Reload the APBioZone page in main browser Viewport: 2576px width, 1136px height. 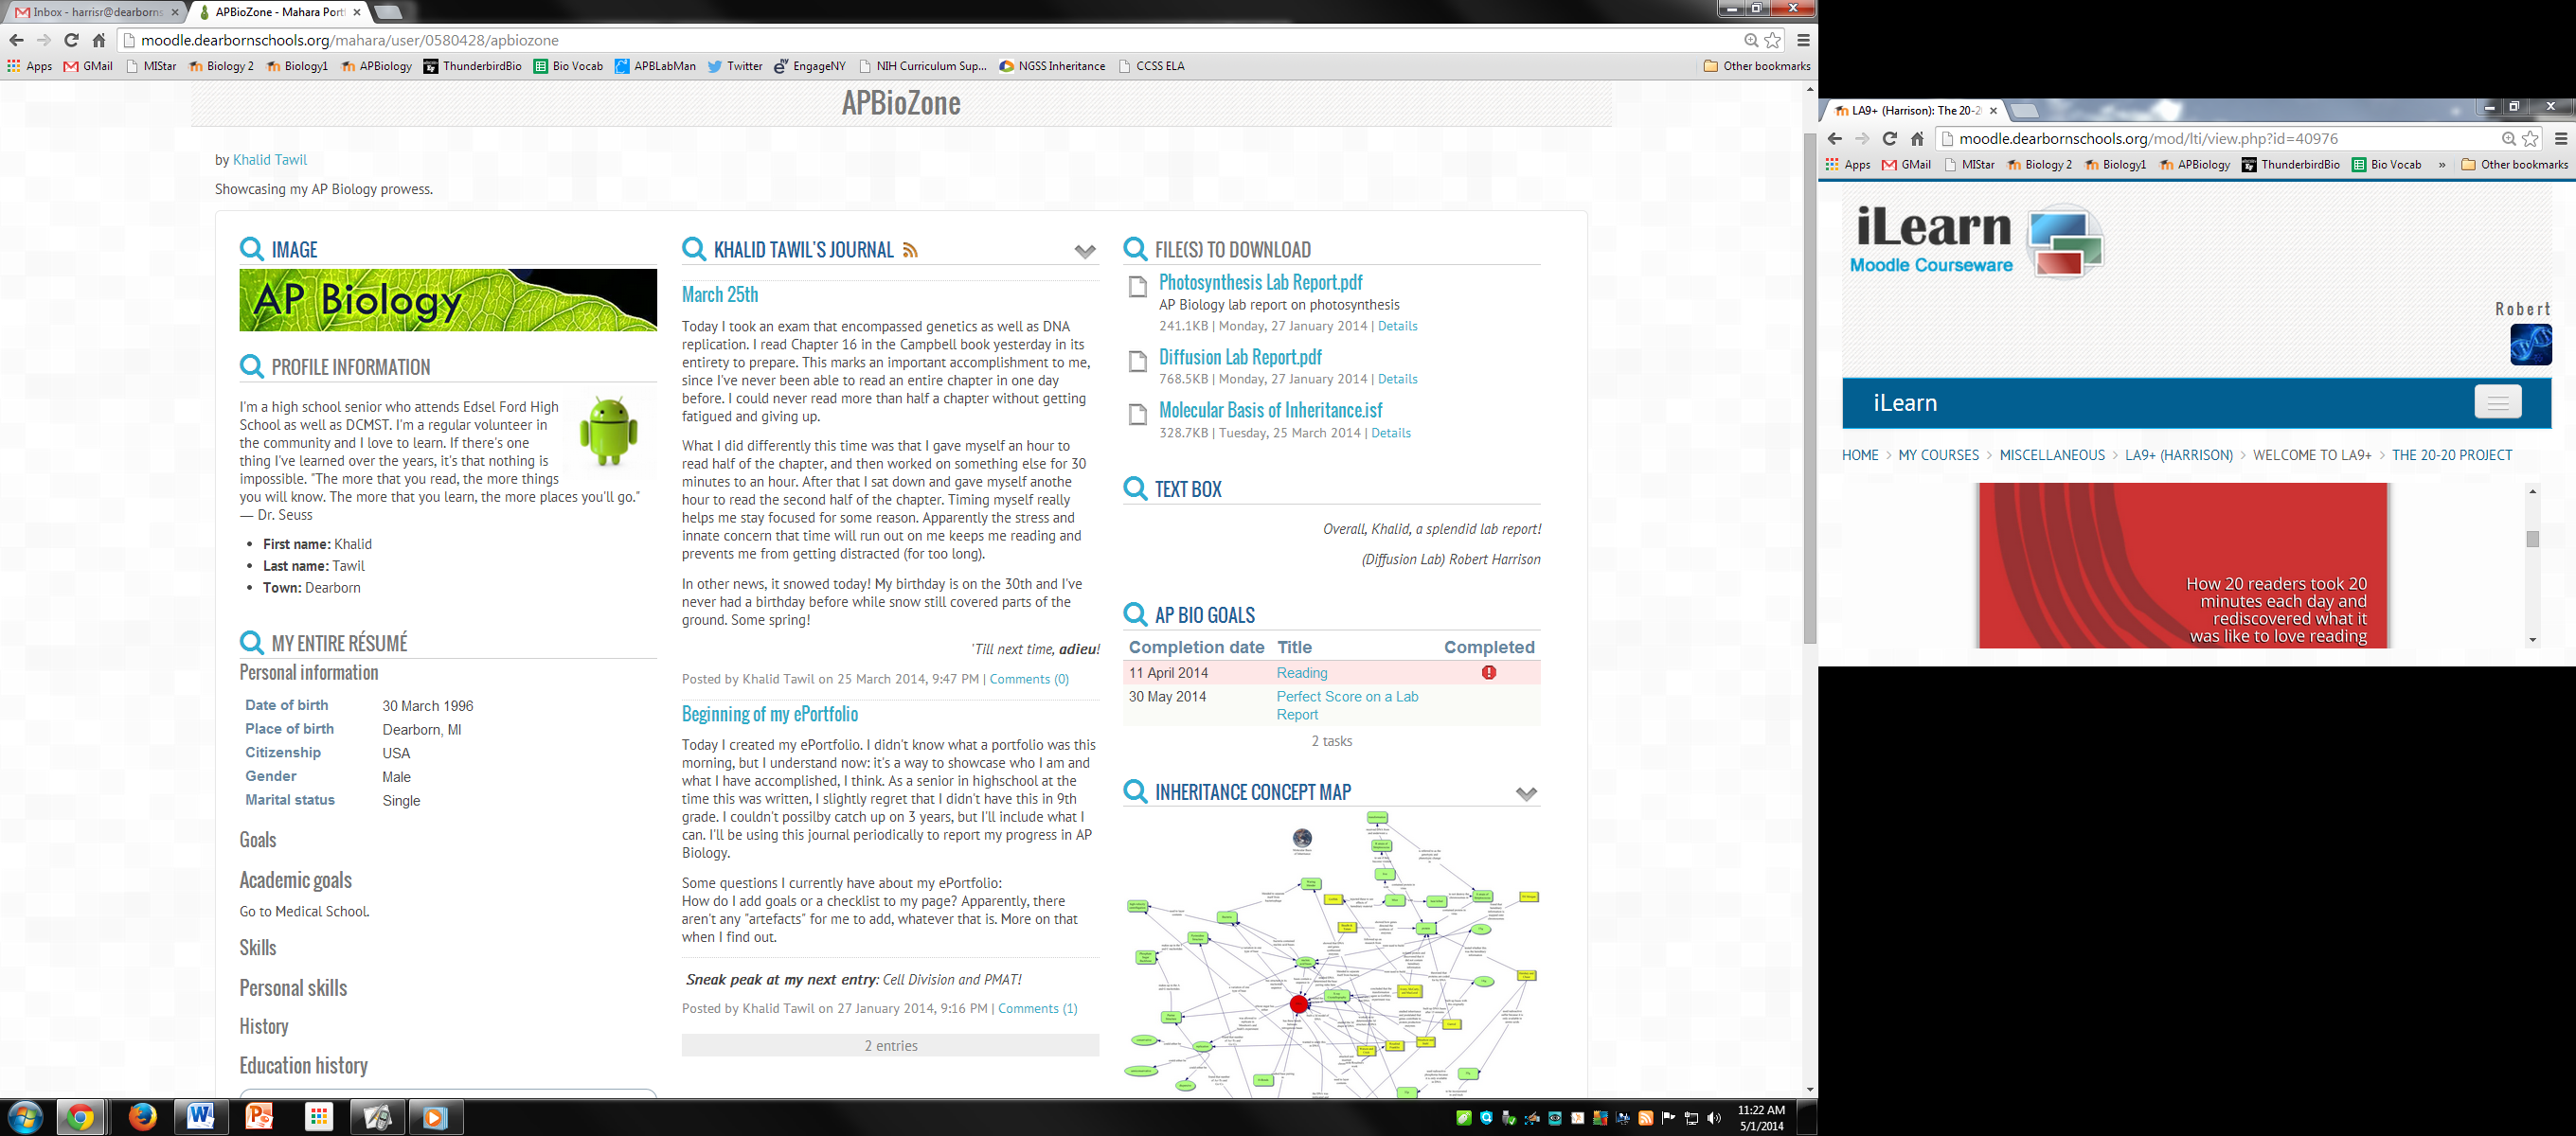71,40
